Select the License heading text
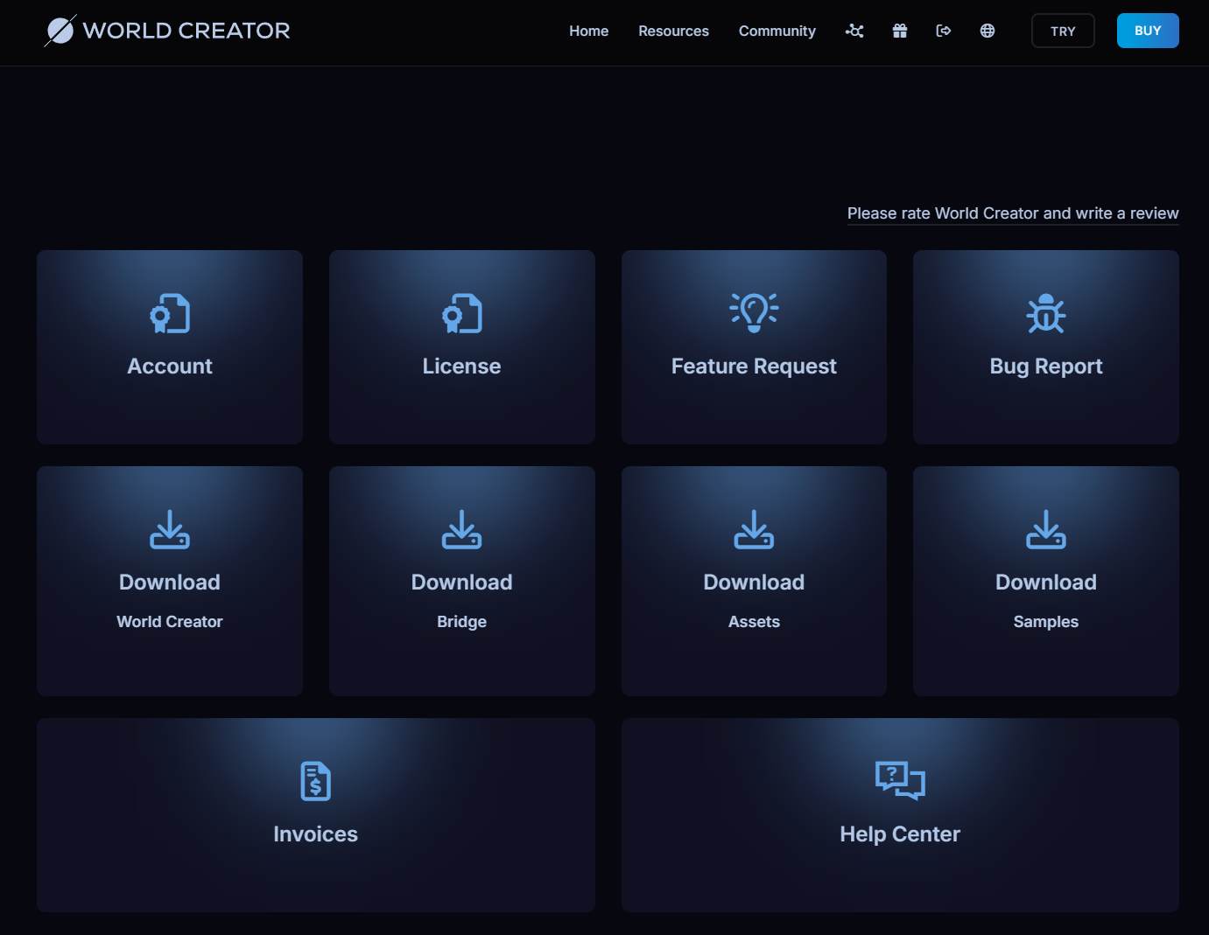The height and width of the screenshot is (935, 1209). (x=462, y=366)
